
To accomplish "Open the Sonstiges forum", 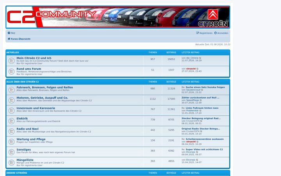I will click(24, 149).
